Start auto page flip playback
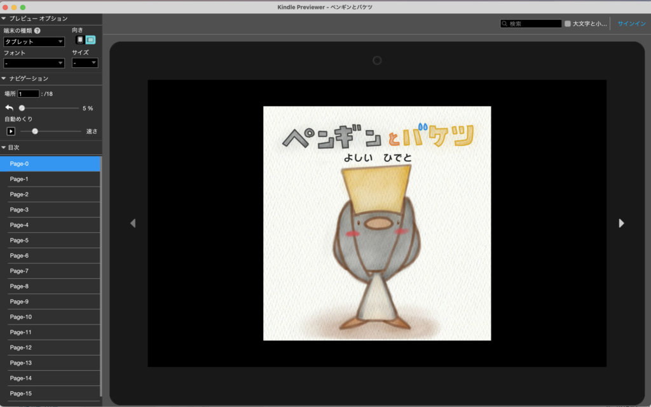651x407 pixels. point(11,131)
